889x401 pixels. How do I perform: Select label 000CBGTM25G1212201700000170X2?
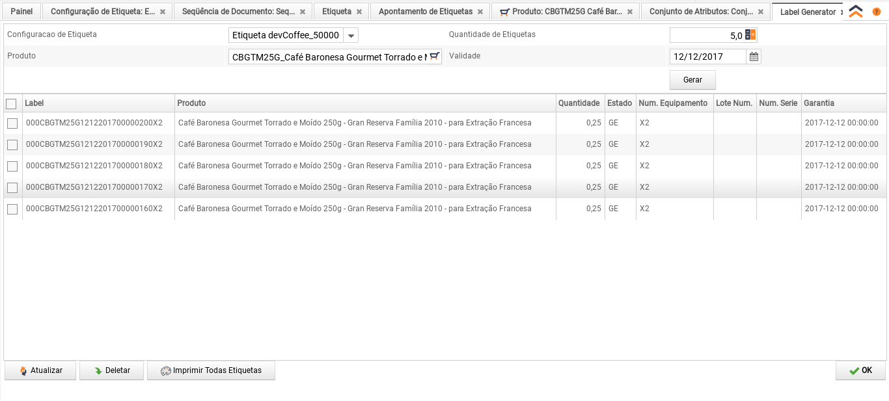coord(94,187)
